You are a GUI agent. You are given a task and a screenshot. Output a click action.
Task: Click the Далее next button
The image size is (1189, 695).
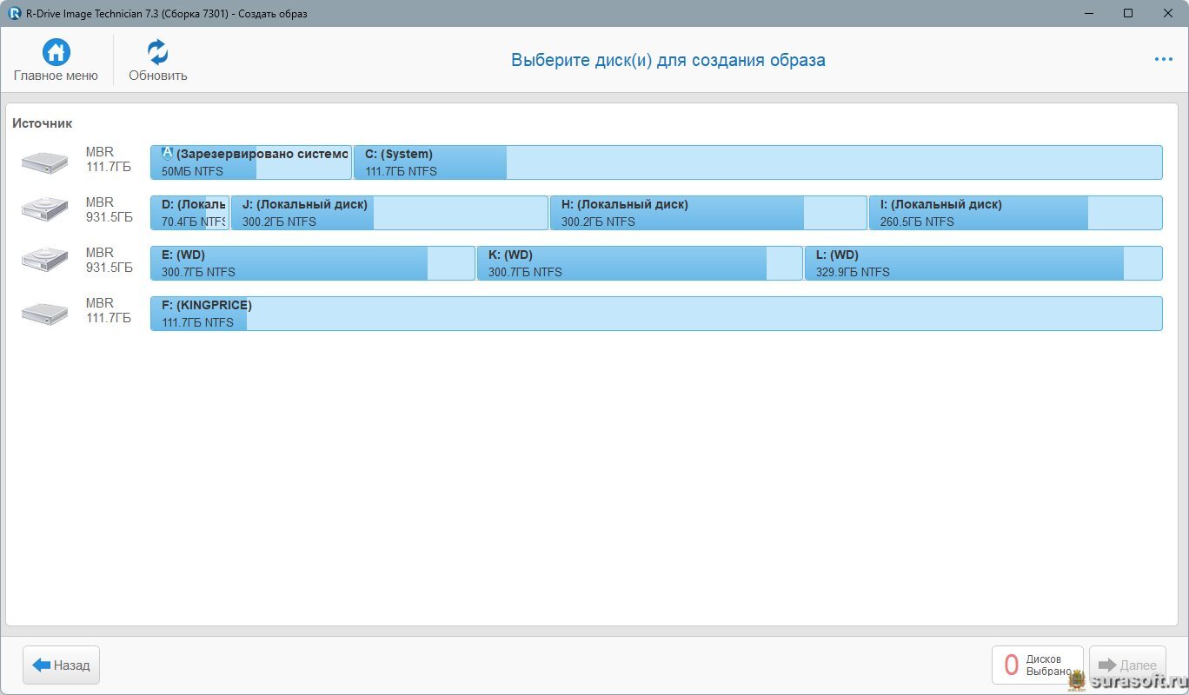coord(1127,665)
